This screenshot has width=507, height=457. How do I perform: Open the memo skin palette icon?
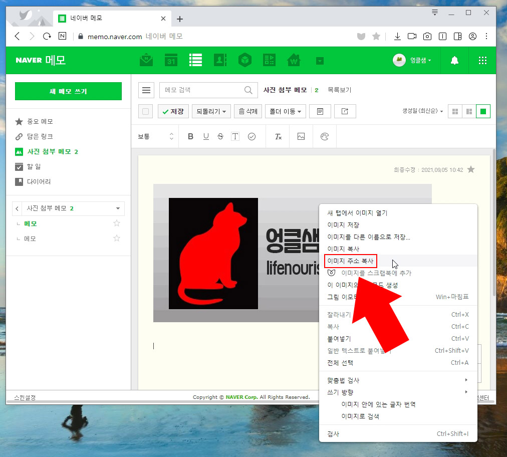click(324, 136)
